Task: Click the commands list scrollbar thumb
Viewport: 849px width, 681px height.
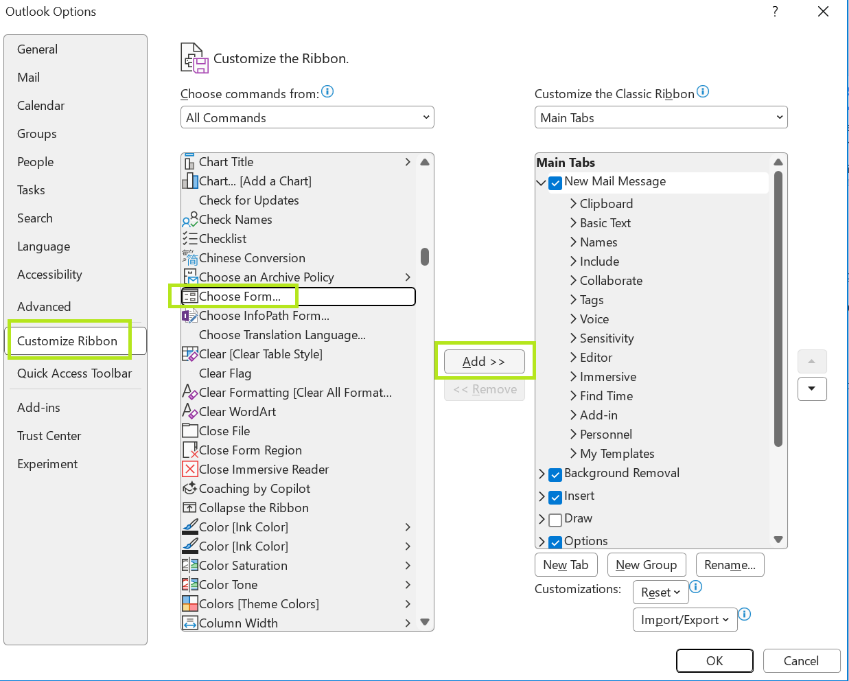Action: (425, 257)
